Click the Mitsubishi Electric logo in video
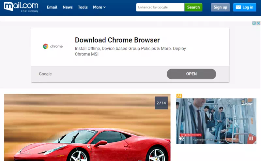The image size is (261, 161). point(247,104)
